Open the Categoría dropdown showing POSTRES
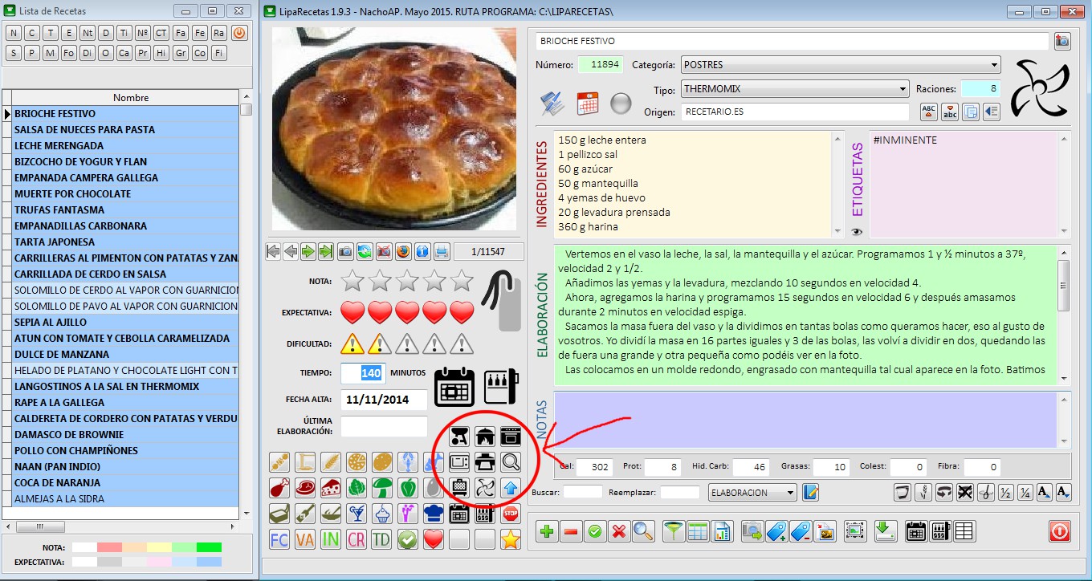The width and height of the screenshot is (1092, 581). (x=841, y=65)
